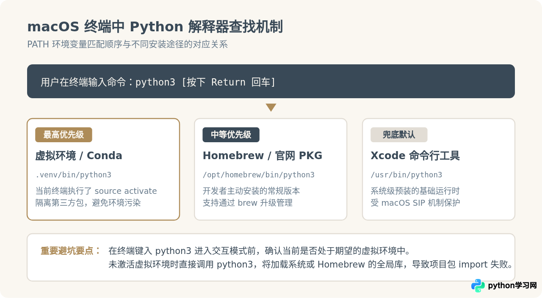Click the /usr/bin/python3 path
The height and width of the screenshot is (298, 542).
406,175
